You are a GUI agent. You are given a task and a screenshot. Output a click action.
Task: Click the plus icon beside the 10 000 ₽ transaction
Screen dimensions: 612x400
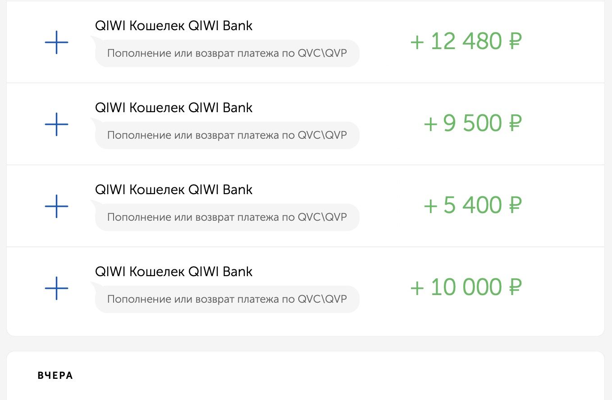tap(56, 288)
